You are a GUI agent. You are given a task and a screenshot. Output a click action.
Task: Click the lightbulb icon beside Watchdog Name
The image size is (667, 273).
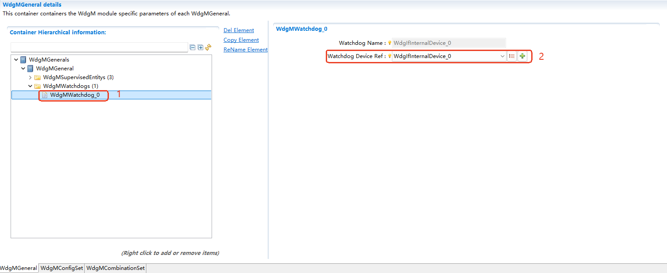coord(389,43)
